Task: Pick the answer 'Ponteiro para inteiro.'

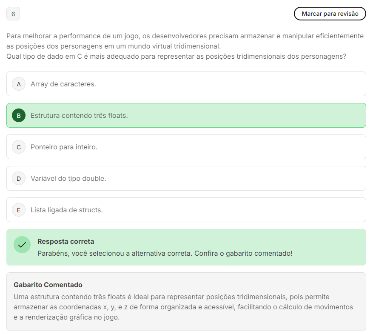Action: (x=64, y=147)
